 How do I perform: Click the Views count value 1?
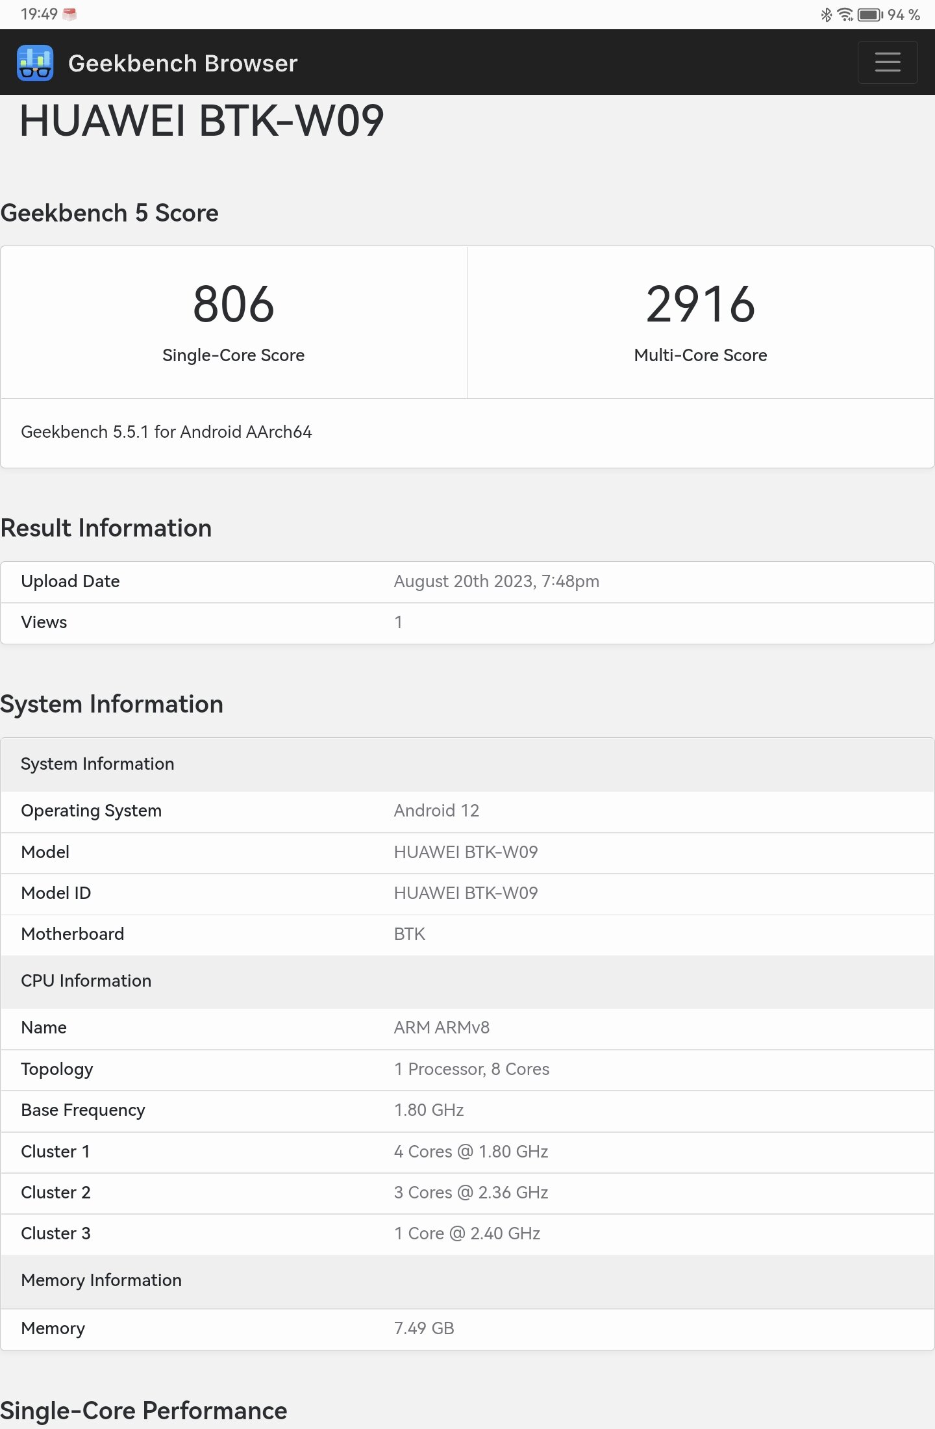pyautogui.click(x=398, y=622)
